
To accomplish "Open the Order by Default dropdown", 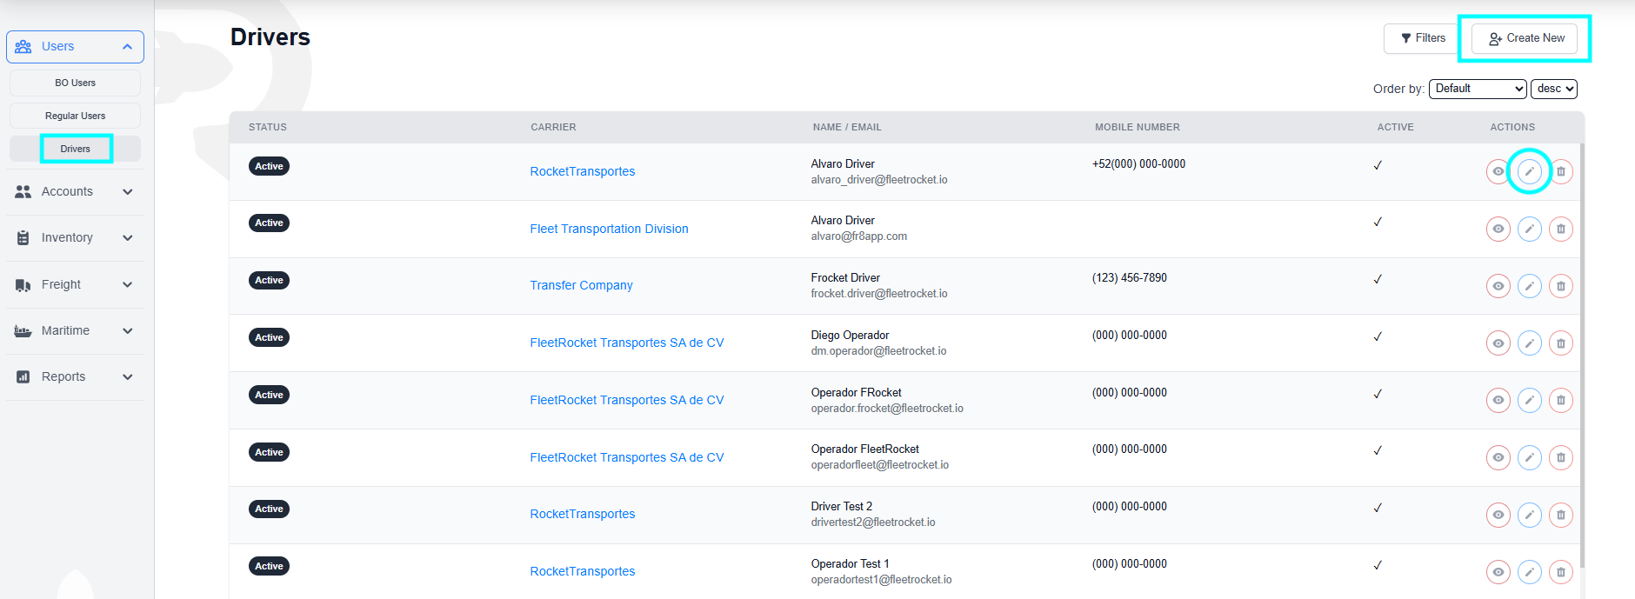I will click(x=1478, y=89).
